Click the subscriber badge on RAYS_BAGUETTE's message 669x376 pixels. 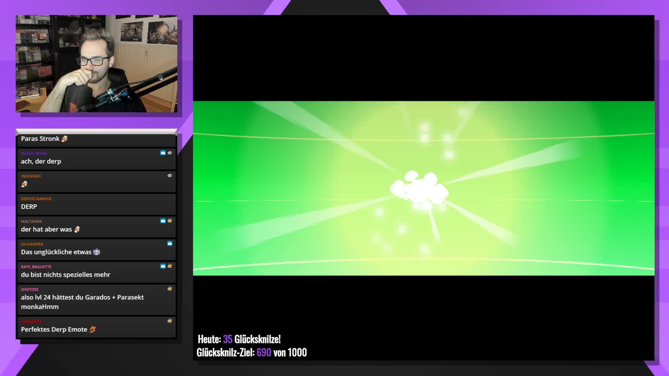(170, 266)
